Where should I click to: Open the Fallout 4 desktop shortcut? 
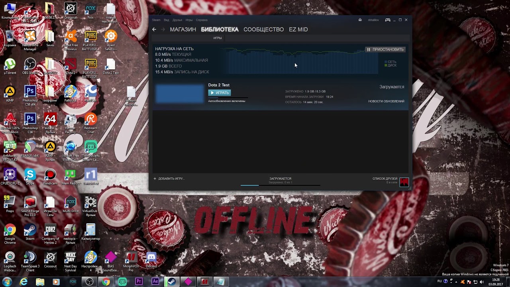tap(71, 94)
